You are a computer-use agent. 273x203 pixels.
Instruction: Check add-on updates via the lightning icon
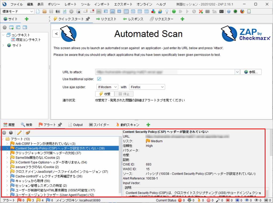click(x=160, y=11)
